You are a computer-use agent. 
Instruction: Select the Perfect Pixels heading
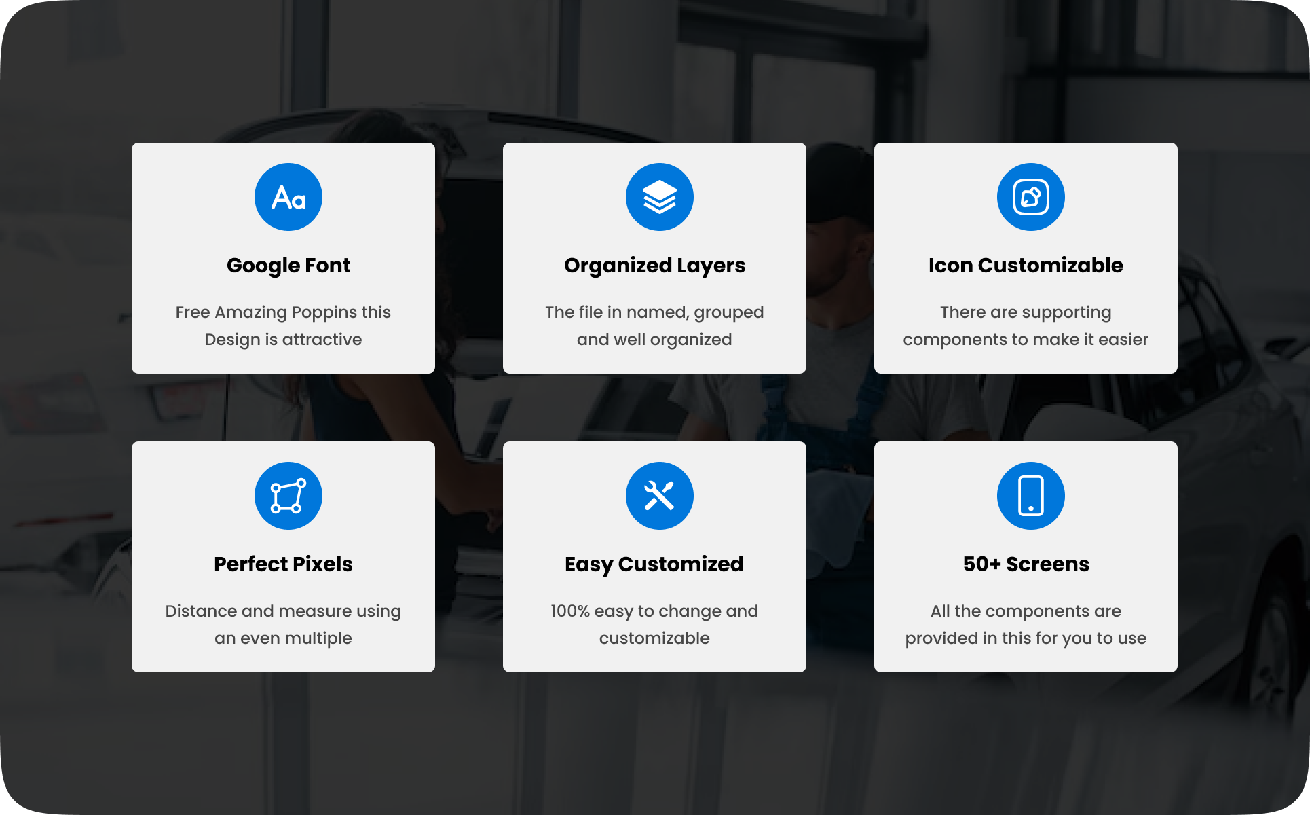coord(283,564)
